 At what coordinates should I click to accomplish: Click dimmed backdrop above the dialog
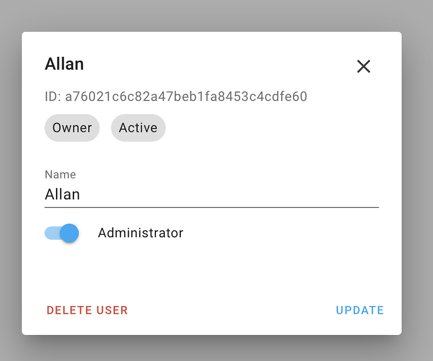pyautogui.click(x=212, y=14)
